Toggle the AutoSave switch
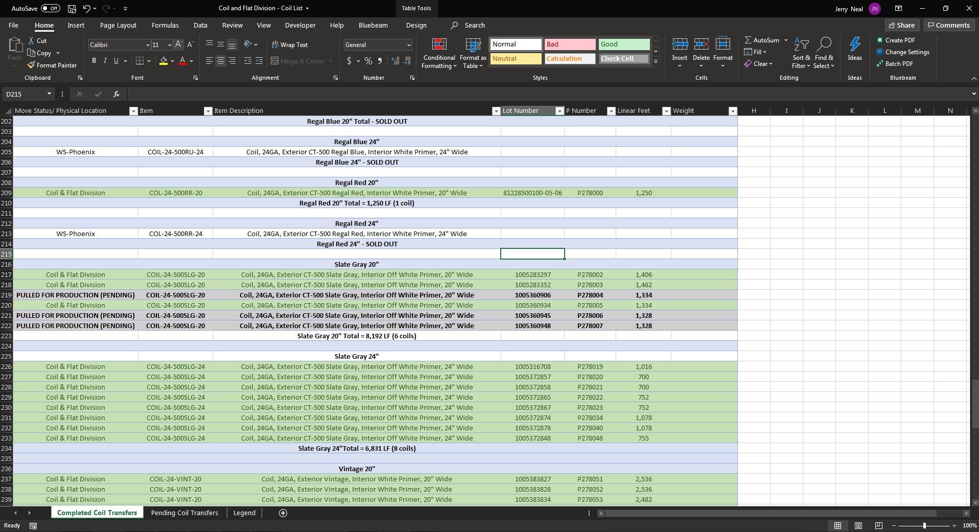 pyautogui.click(x=50, y=9)
